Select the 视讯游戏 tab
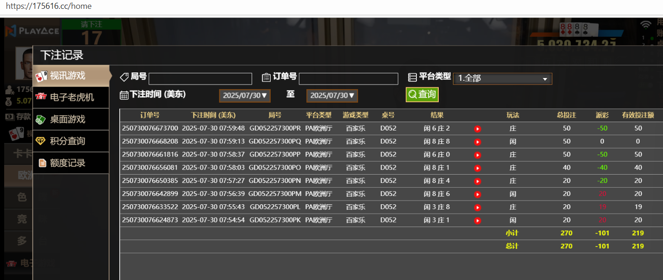Viewport: 663px width, 280px height. pos(71,76)
